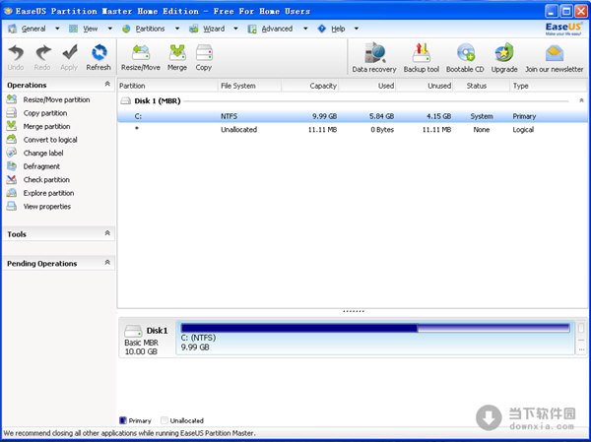Viewport: 591px width, 442px height.
Task: Select Change label operation
Action: point(43,154)
